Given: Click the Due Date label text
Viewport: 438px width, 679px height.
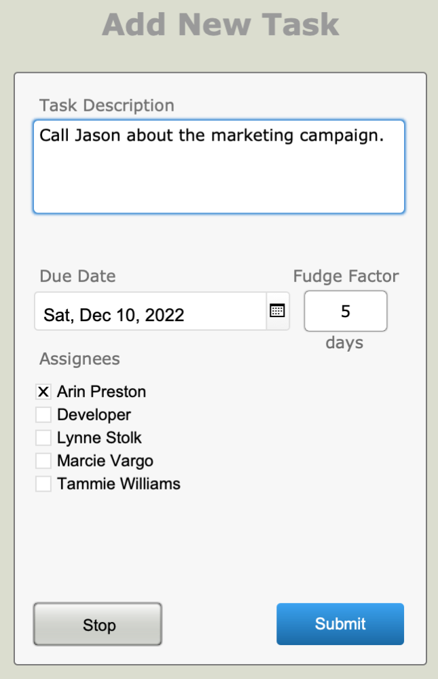Looking at the screenshot, I should pos(77,276).
